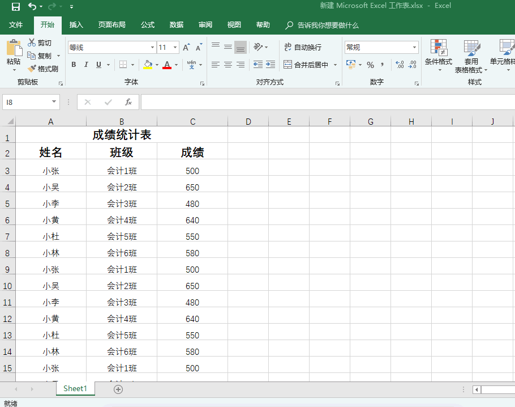Open the 数字 number dialog launcher
The width and height of the screenshot is (515, 407).
point(417,83)
